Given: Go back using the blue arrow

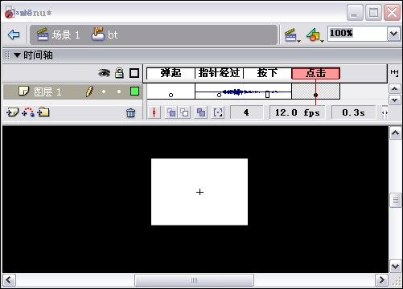Looking at the screenshot, I should pyautogui.click(x=14, y=35).
